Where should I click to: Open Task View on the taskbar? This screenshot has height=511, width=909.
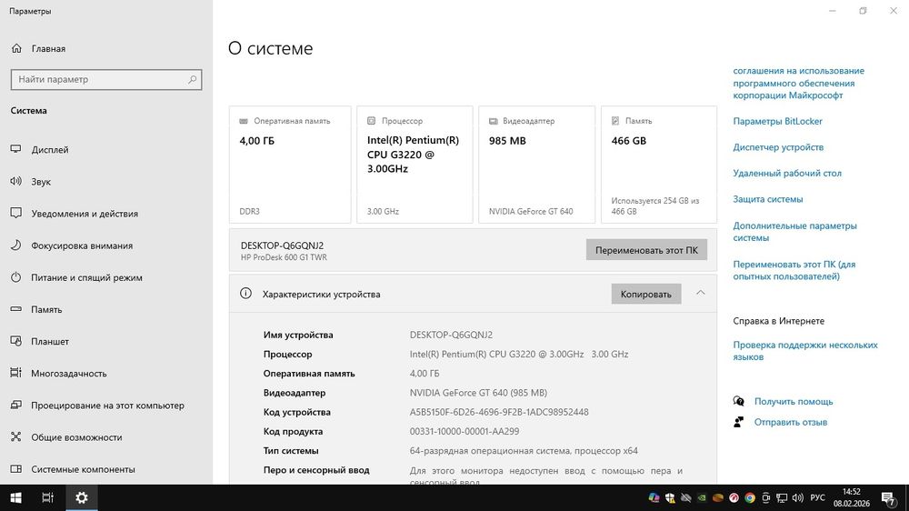pos(47,497)
